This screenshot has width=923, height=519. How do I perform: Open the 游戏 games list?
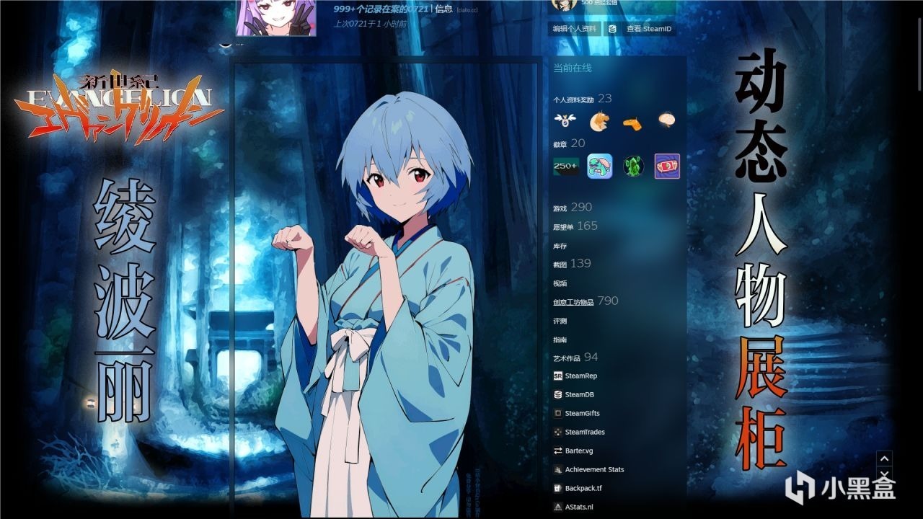coord(560,208)
